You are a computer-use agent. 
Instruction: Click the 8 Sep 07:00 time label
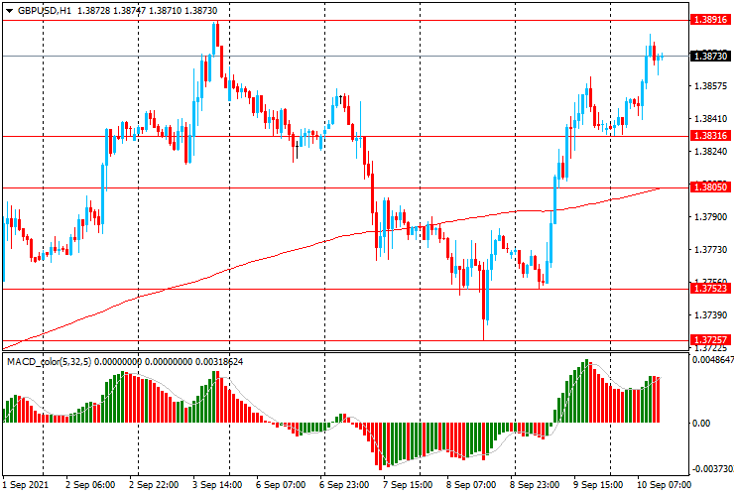pos(471,484)
